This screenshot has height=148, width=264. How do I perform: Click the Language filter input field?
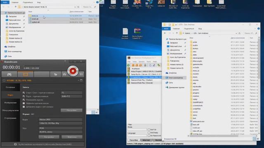137,136
